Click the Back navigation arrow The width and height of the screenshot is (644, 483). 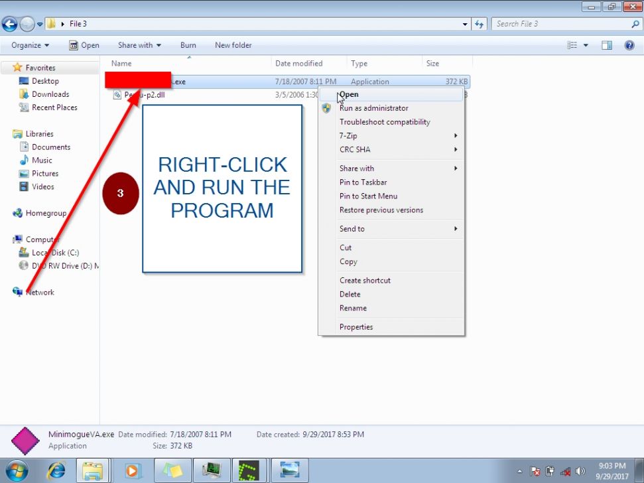coord(9,24)
